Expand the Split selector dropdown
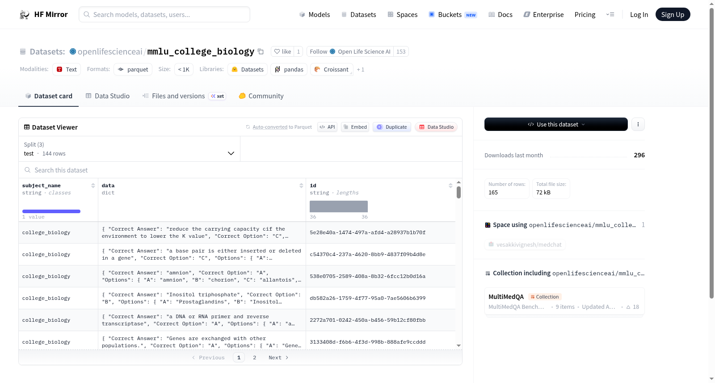The width and height of the screenshot is (715, 383). (x=129, y=149)
